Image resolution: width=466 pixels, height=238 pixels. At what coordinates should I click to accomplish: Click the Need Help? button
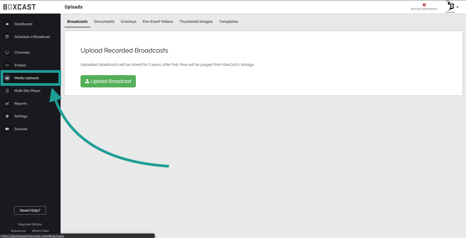click(x=30, y=210)
